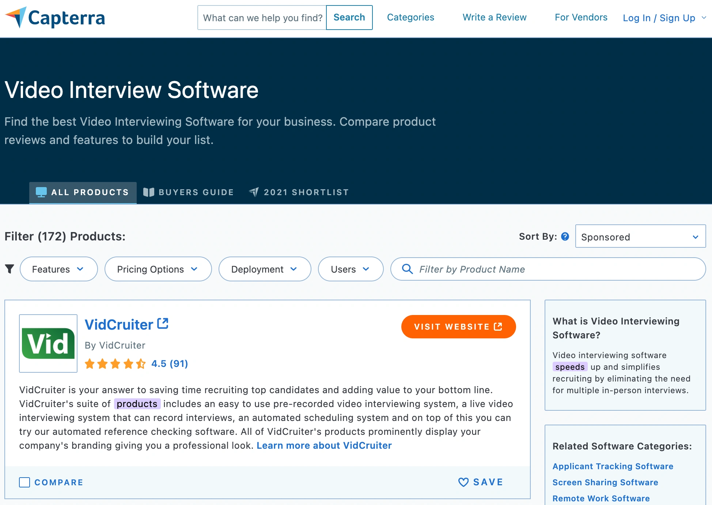Expand the Features filter dropdown
The width and height of the screenshot is (712, 505).
(59, 269)
